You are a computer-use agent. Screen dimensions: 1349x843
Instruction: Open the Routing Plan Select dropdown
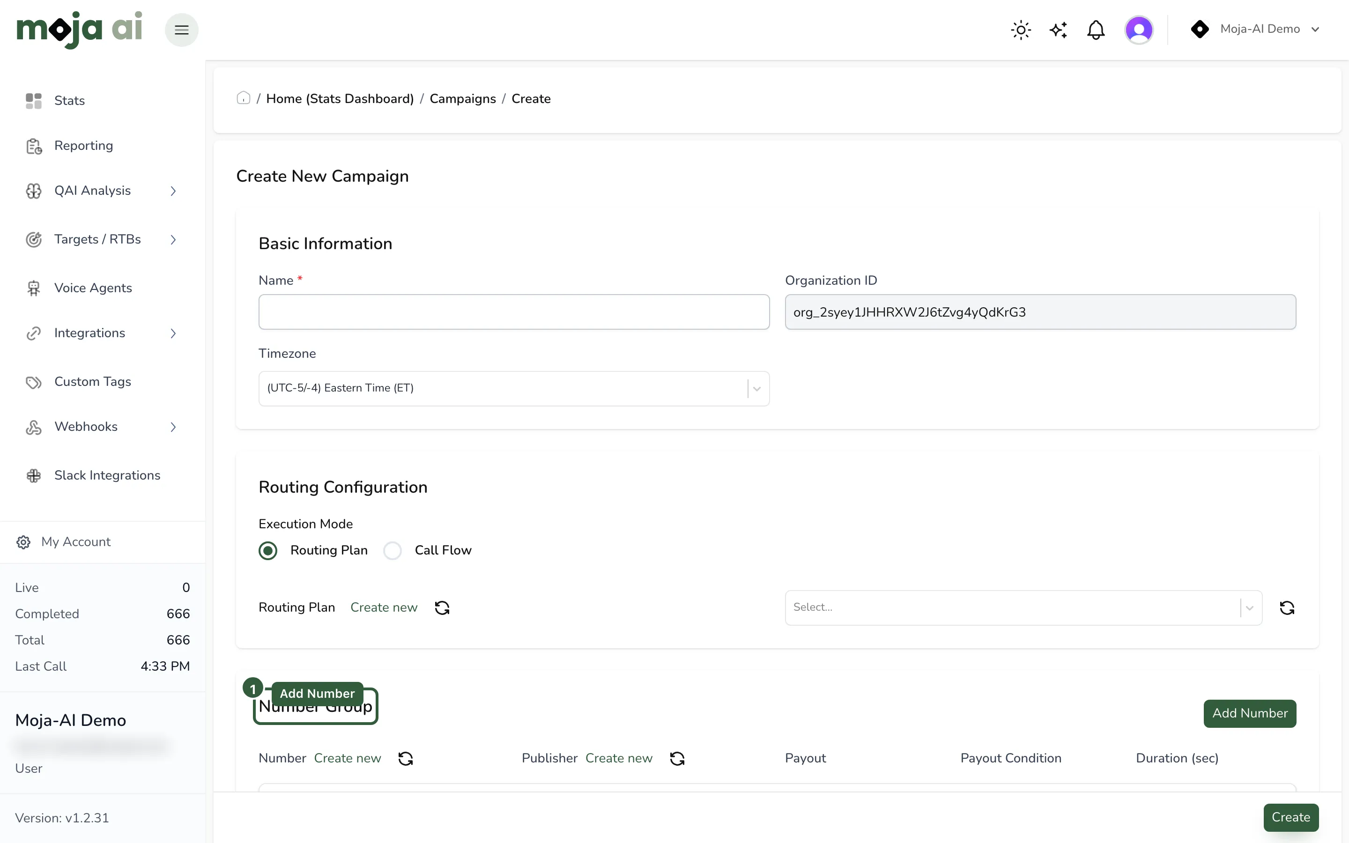coord(1023,608)
